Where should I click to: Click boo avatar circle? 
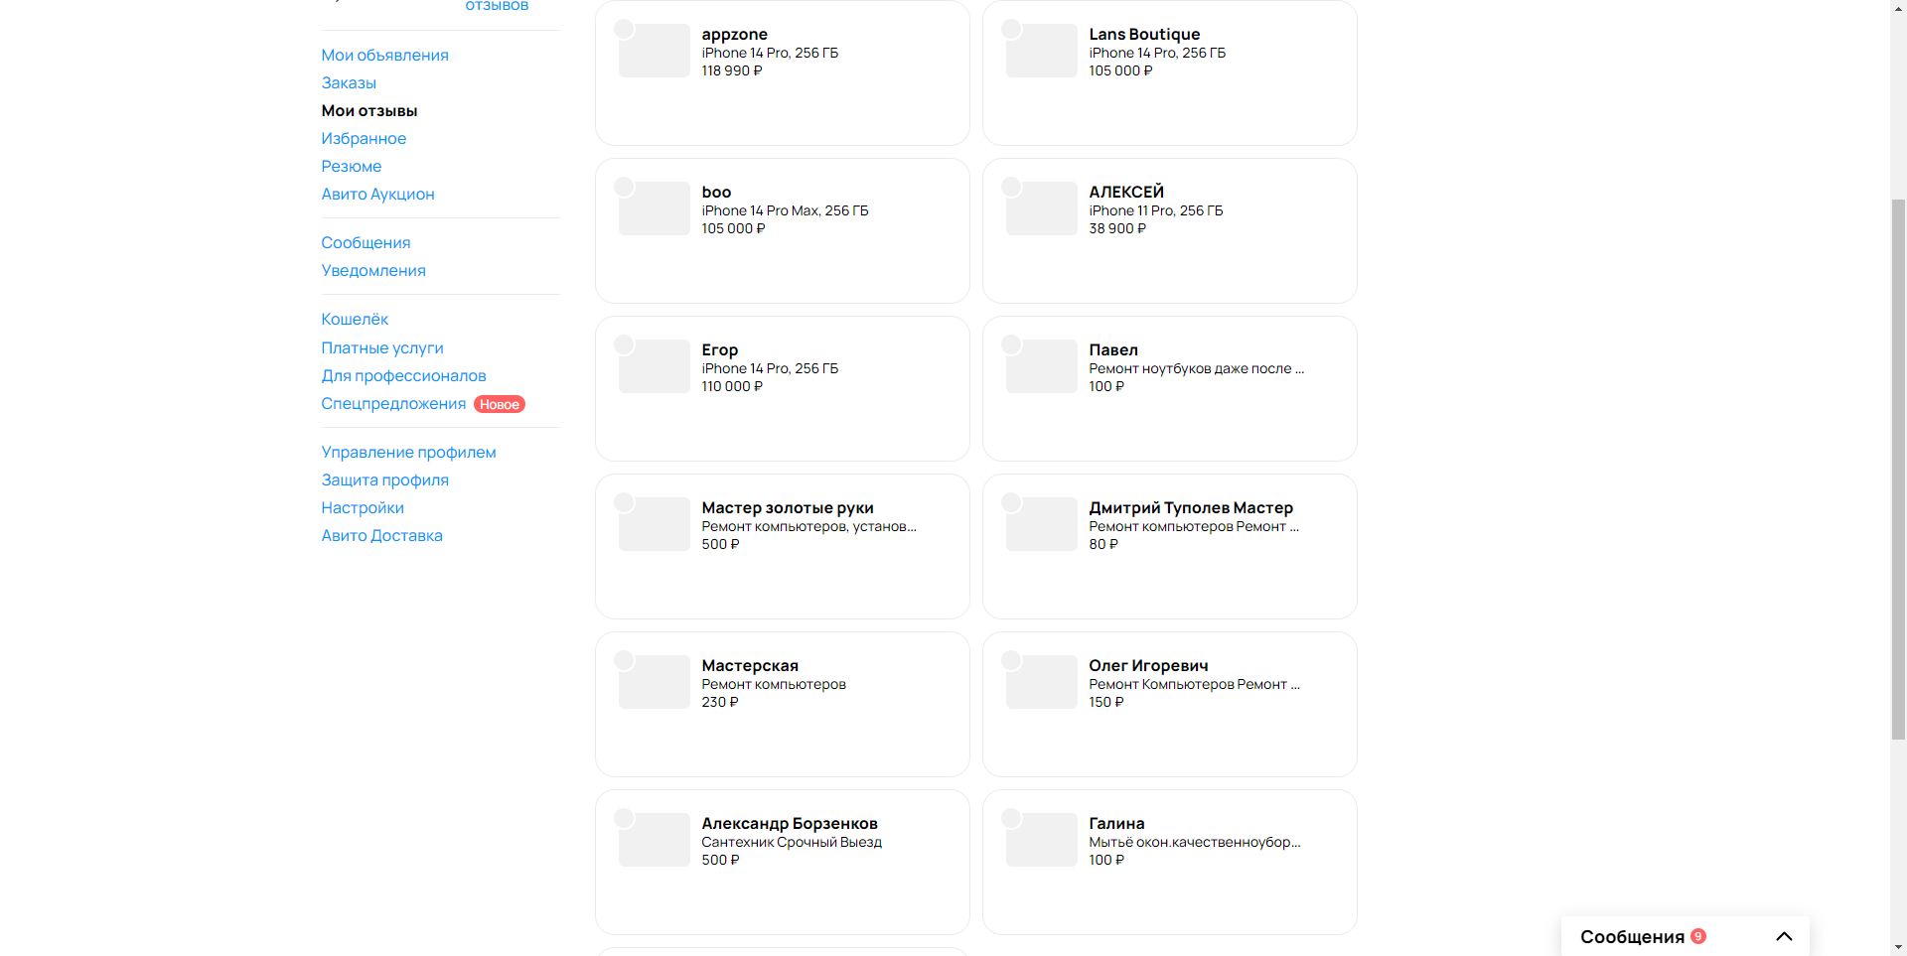(624, 187)
